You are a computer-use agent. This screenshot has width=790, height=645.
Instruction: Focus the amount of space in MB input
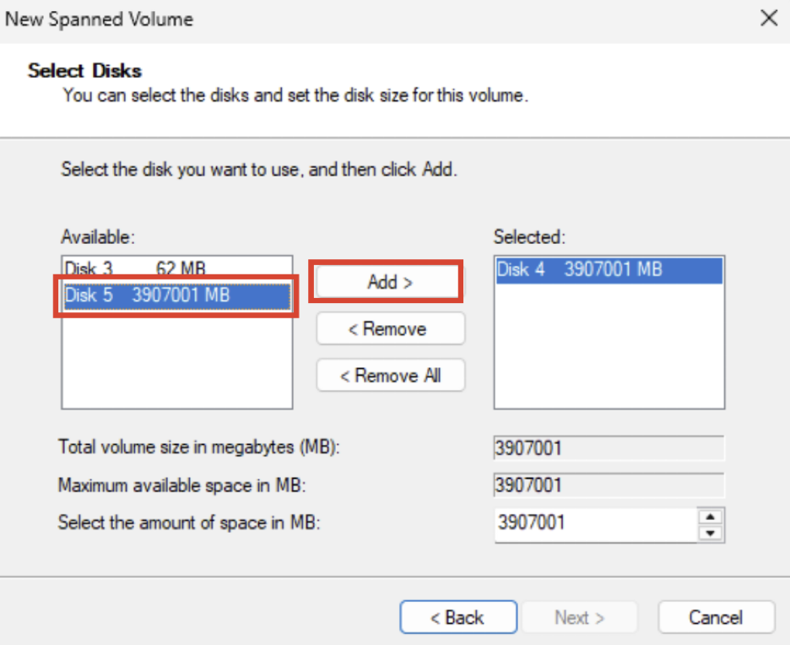pyautogui.click(x=595, y=523)
